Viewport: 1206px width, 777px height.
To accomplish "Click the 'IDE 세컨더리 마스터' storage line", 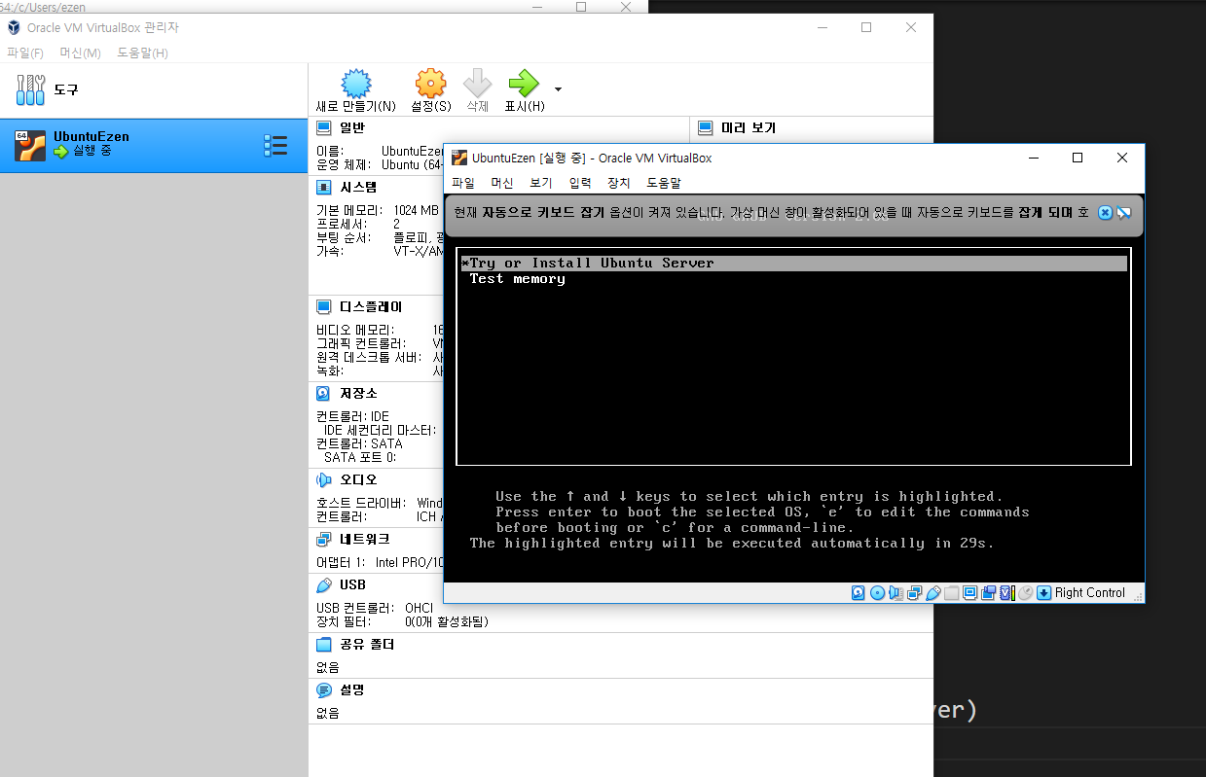I will 380,430.
